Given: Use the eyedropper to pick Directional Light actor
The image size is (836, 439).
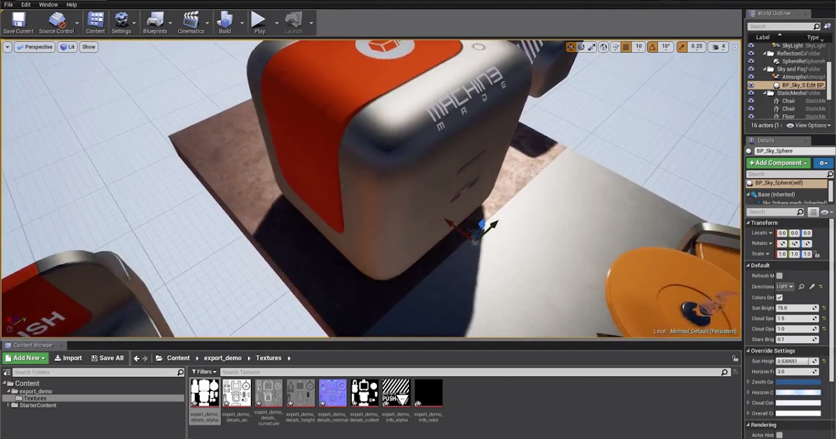Looking at the screenshot, I should (812, 286).
